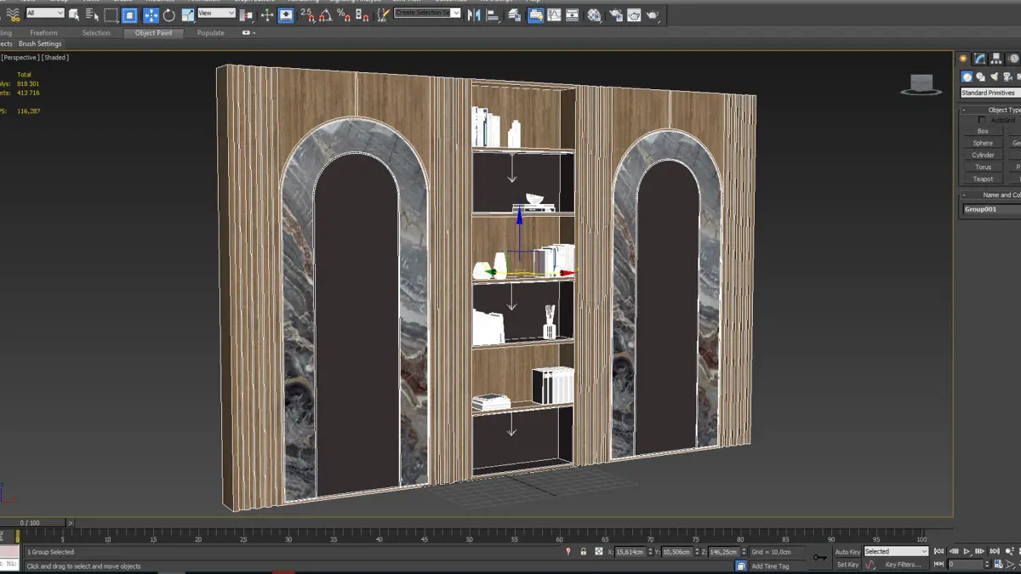Collapse the Object Type rollout
Screen dimensions: 1021x574
[964, 110]
